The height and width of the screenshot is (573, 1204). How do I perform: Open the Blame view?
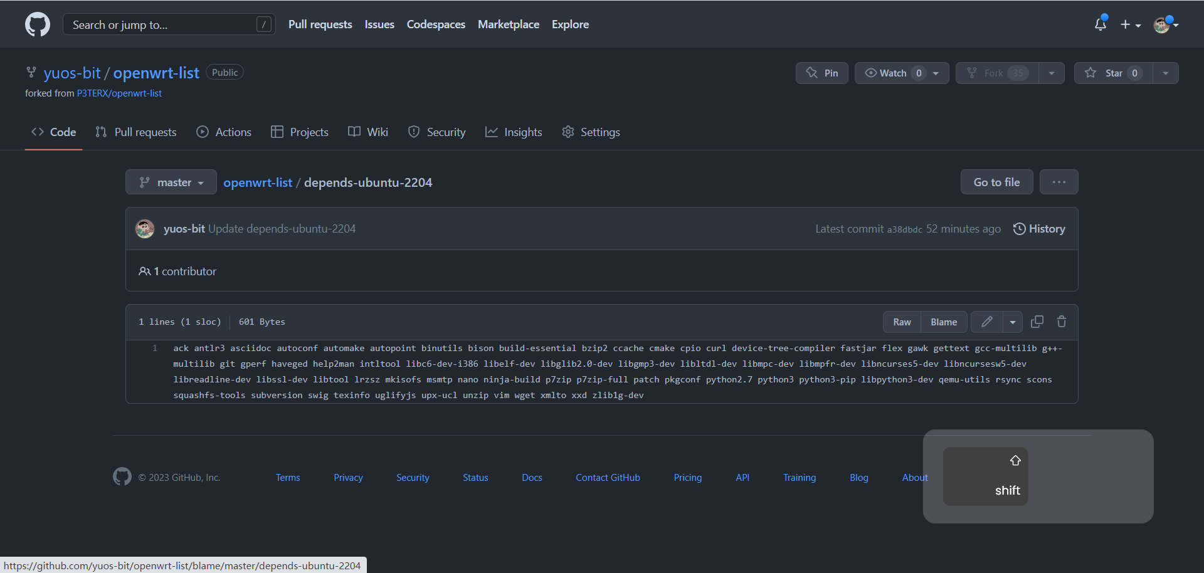944,322
